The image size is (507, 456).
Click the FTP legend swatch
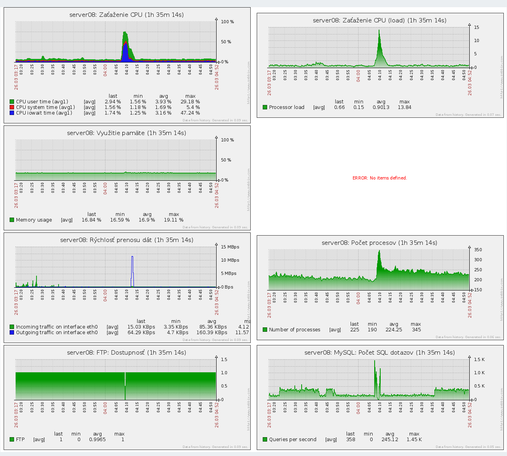[x=12, y=440]
